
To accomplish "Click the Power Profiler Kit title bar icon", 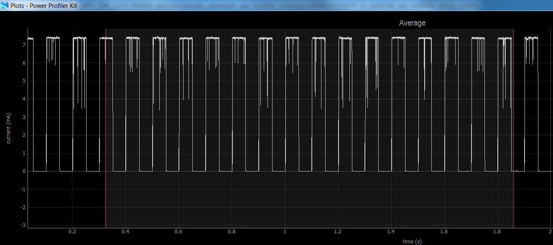I will (5, 5).
